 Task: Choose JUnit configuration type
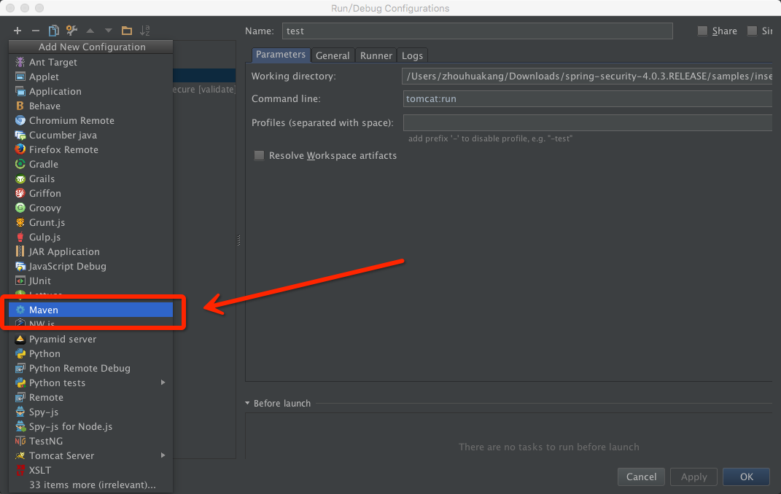[90, 281]
